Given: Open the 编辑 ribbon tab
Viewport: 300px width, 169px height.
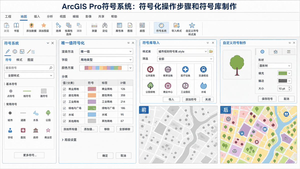Looking at the screenshot, I should click(76, 17).
